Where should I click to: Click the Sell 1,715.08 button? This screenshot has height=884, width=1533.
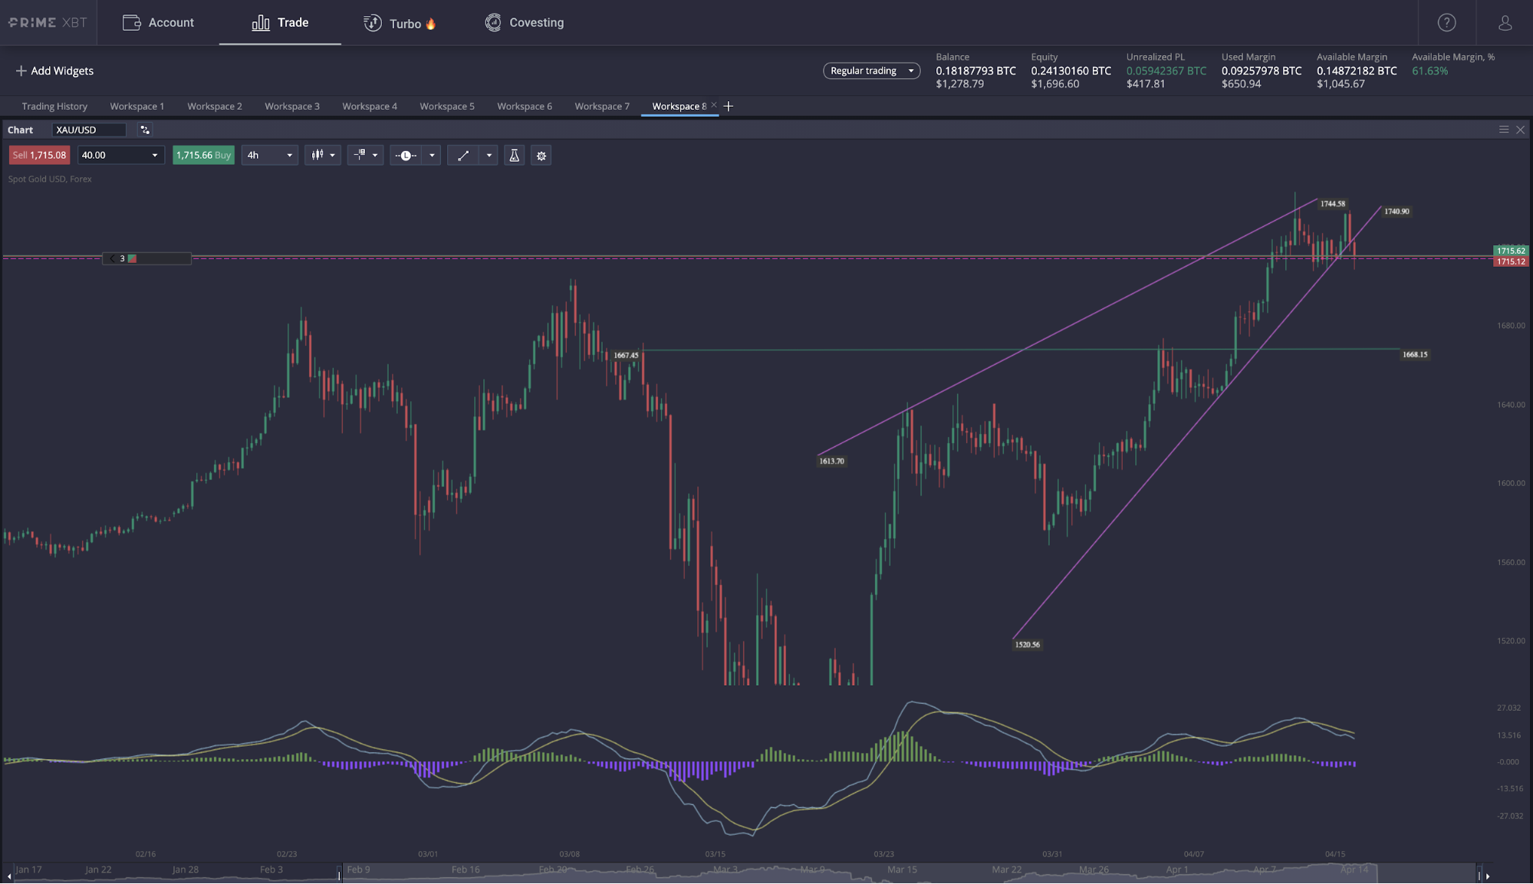pos(38,155)
